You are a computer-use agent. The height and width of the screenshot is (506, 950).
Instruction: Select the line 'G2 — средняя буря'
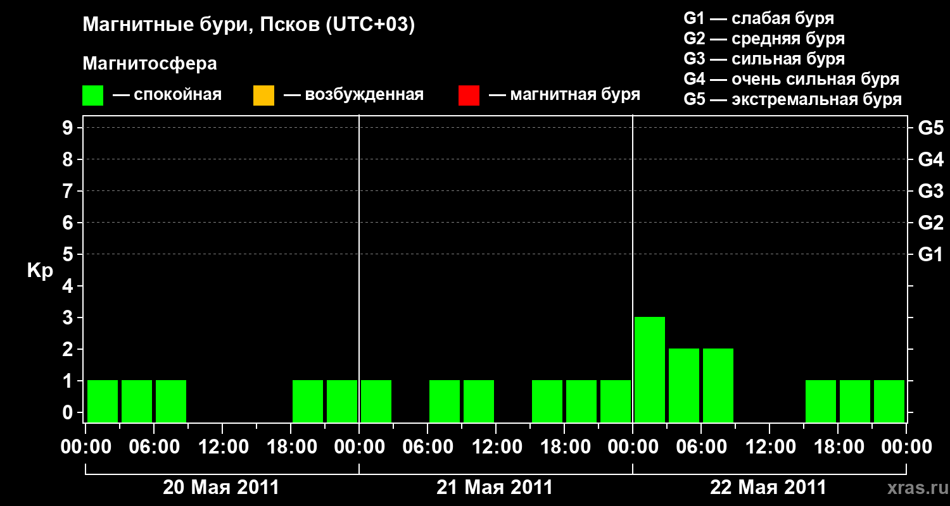[764, 39]
